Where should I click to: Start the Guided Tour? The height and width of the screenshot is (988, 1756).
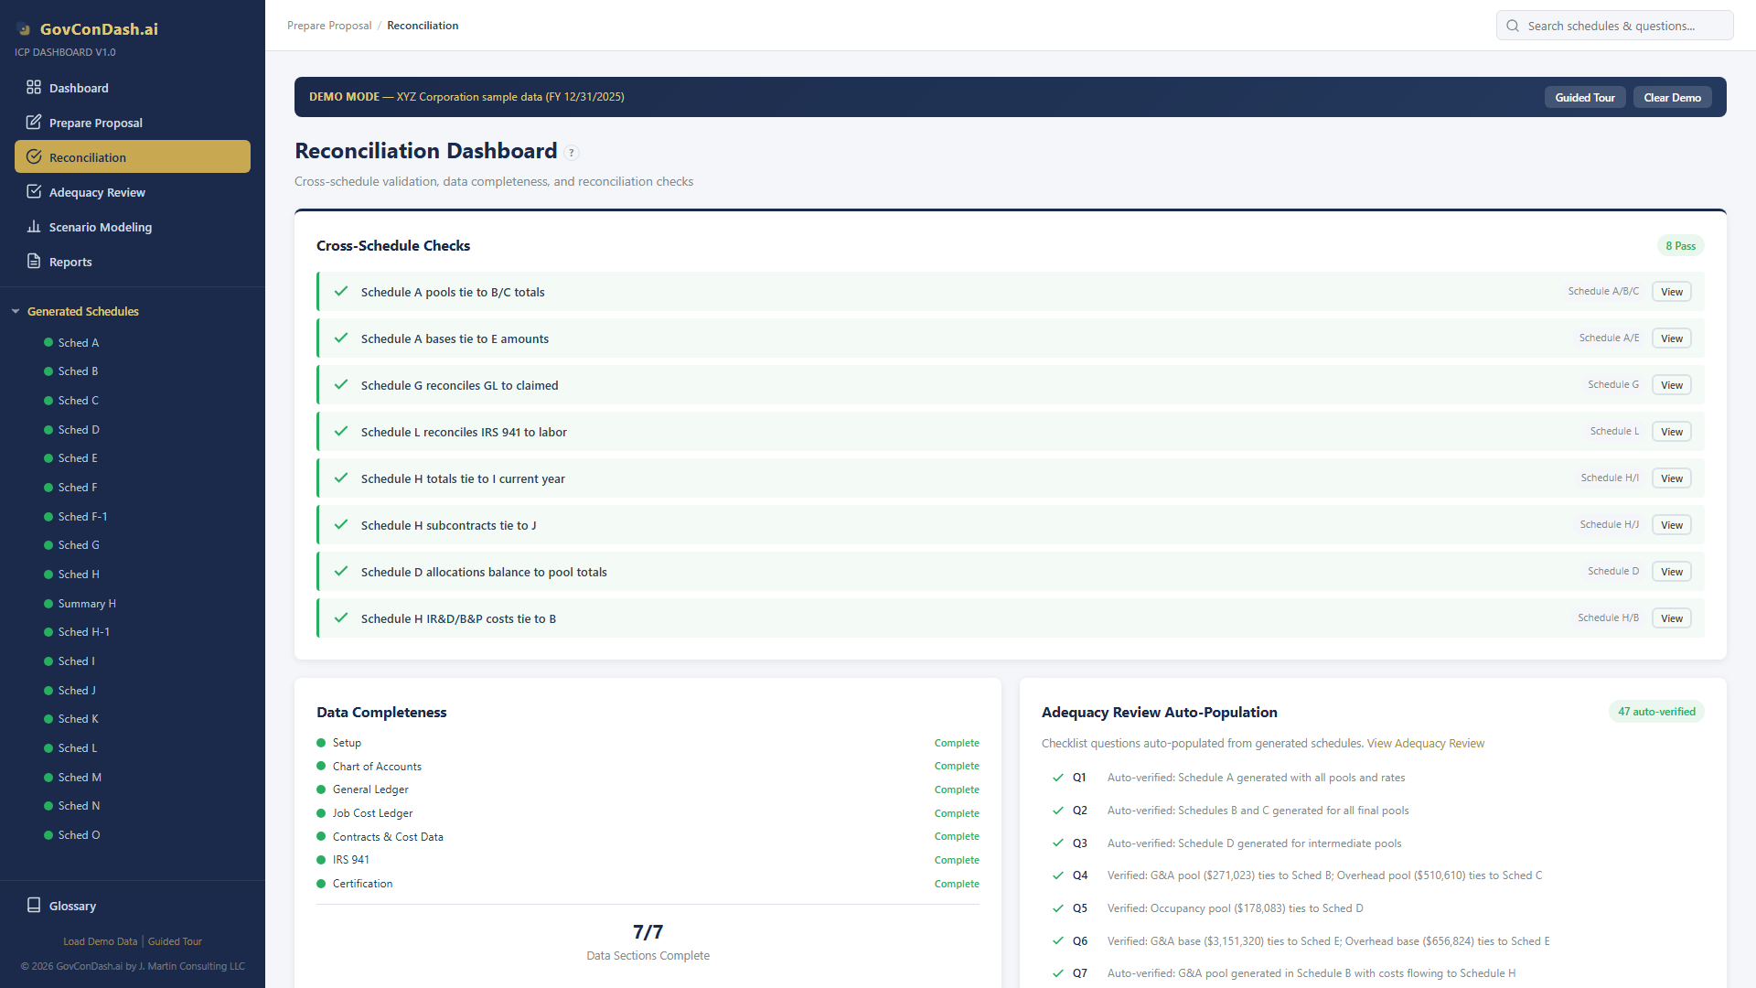pos(1585,97)
